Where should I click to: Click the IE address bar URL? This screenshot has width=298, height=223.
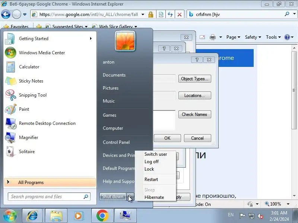[x=89, y=14]
